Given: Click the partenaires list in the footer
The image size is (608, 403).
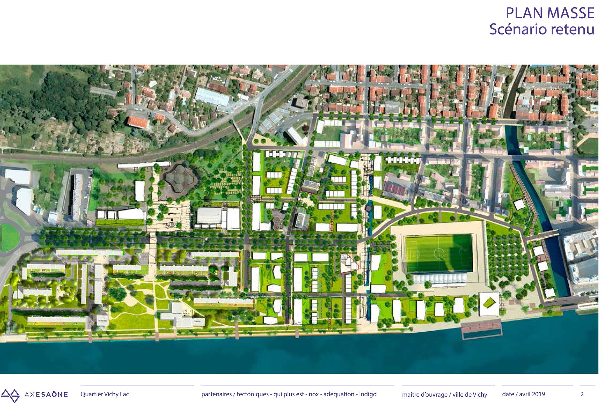Looking at the screenshot, I should pos(289,394).
